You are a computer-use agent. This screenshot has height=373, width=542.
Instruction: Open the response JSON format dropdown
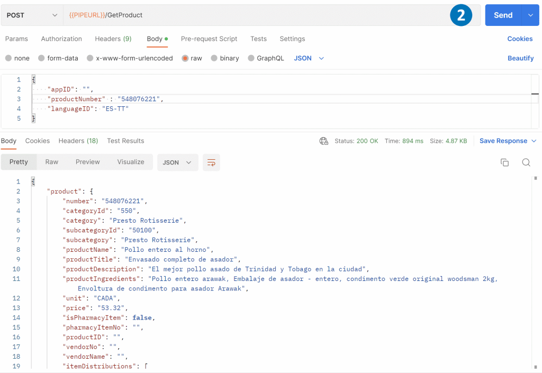point(177,162)
